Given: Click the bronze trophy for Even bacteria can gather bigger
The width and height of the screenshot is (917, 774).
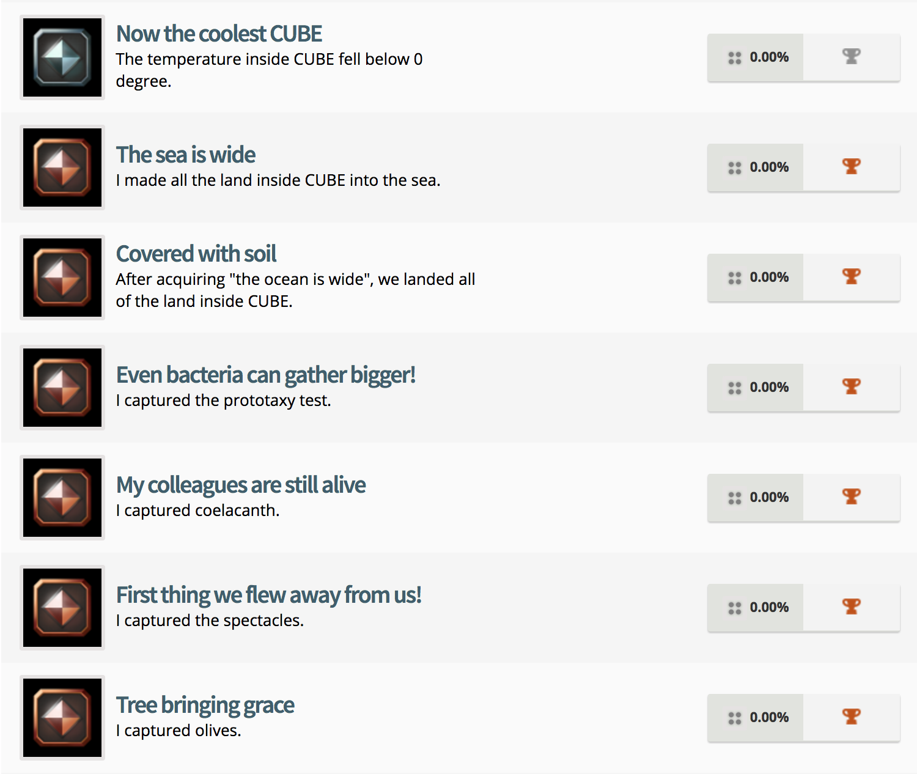Looking at the screenshot, I should click(851, 387).
